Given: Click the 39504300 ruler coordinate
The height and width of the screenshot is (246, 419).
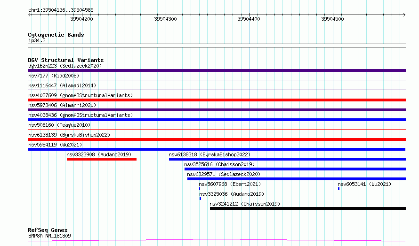Looking at the screenshot, I should [x=165, y=19].
